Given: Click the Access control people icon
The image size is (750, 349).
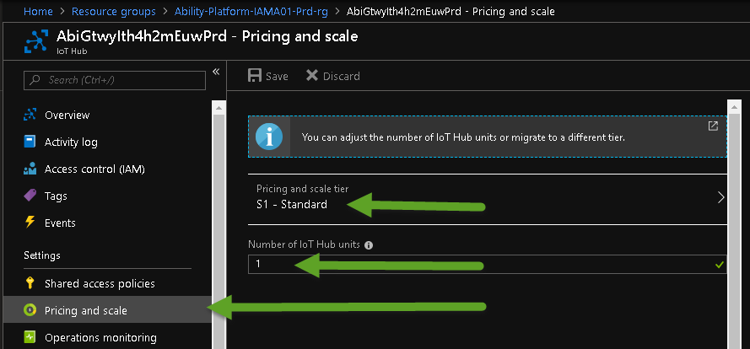Looking at the screenshot, I should [30, 169].
